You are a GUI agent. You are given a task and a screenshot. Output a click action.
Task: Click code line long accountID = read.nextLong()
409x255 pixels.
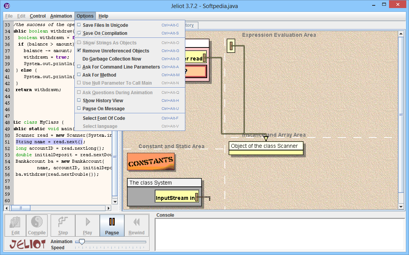[60, 148]
